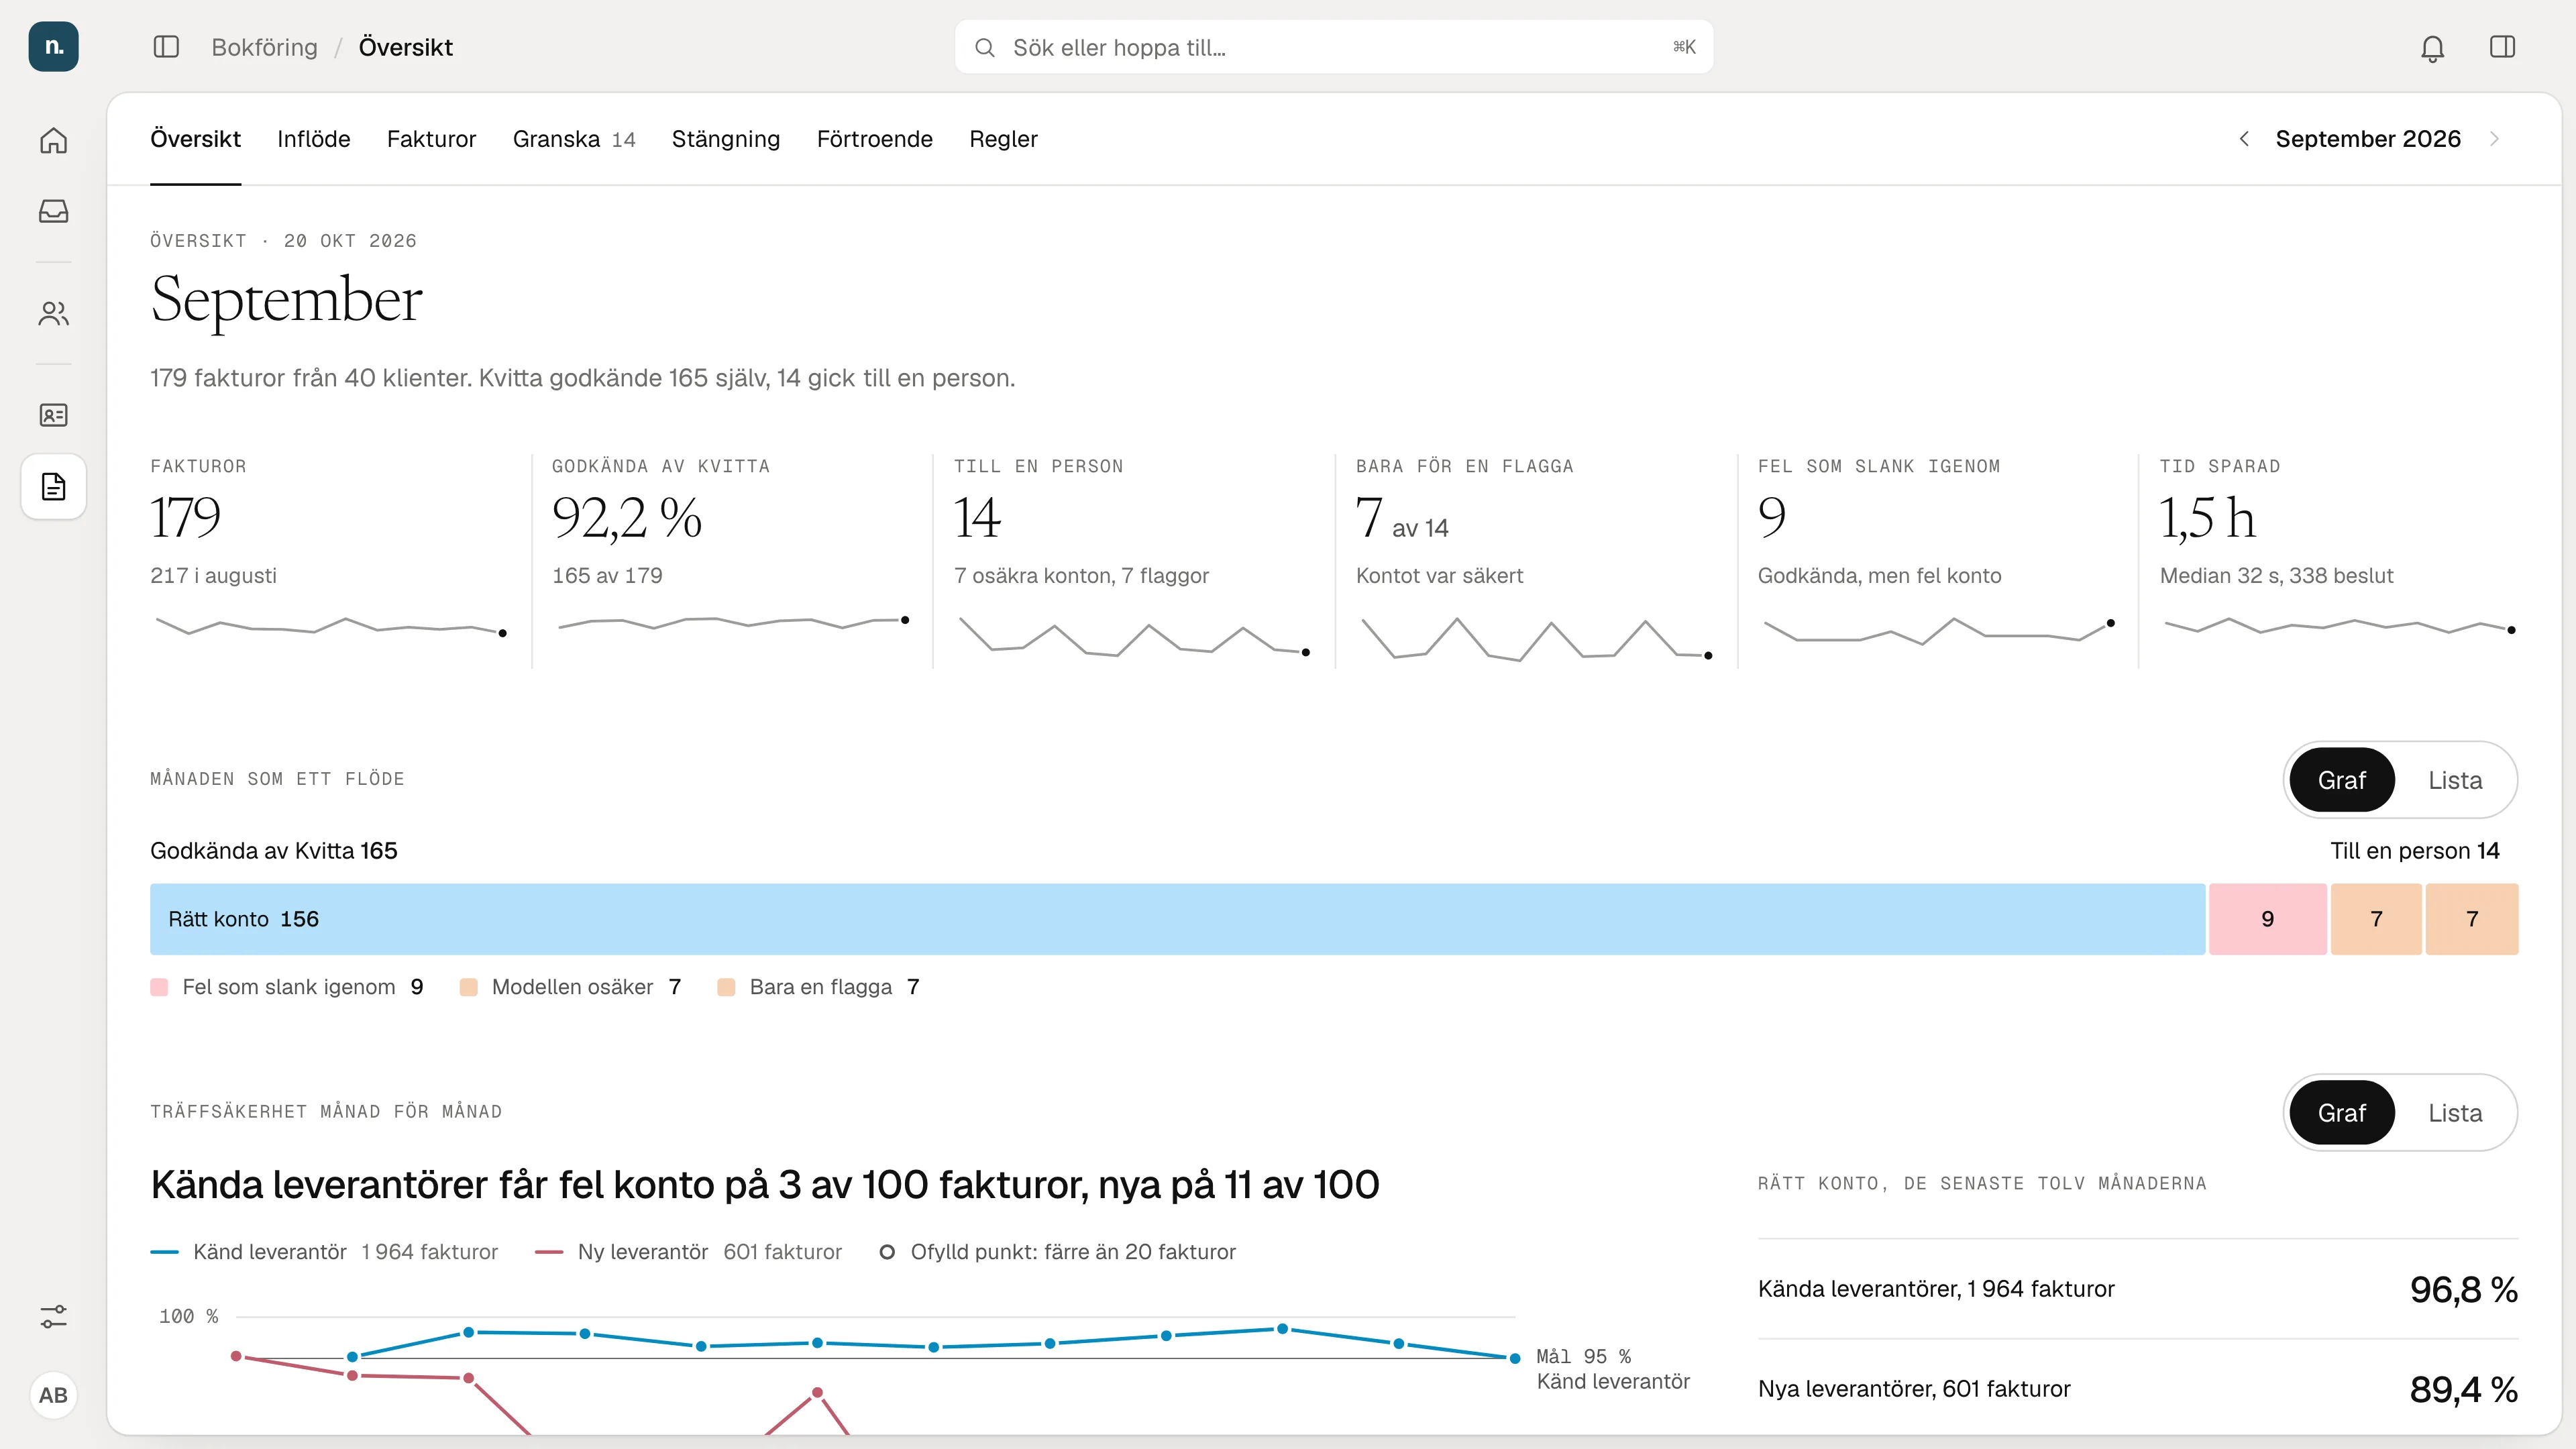Open the notifications bell
This screenshot has width=2576, height=1449.
coord(2432,48)
